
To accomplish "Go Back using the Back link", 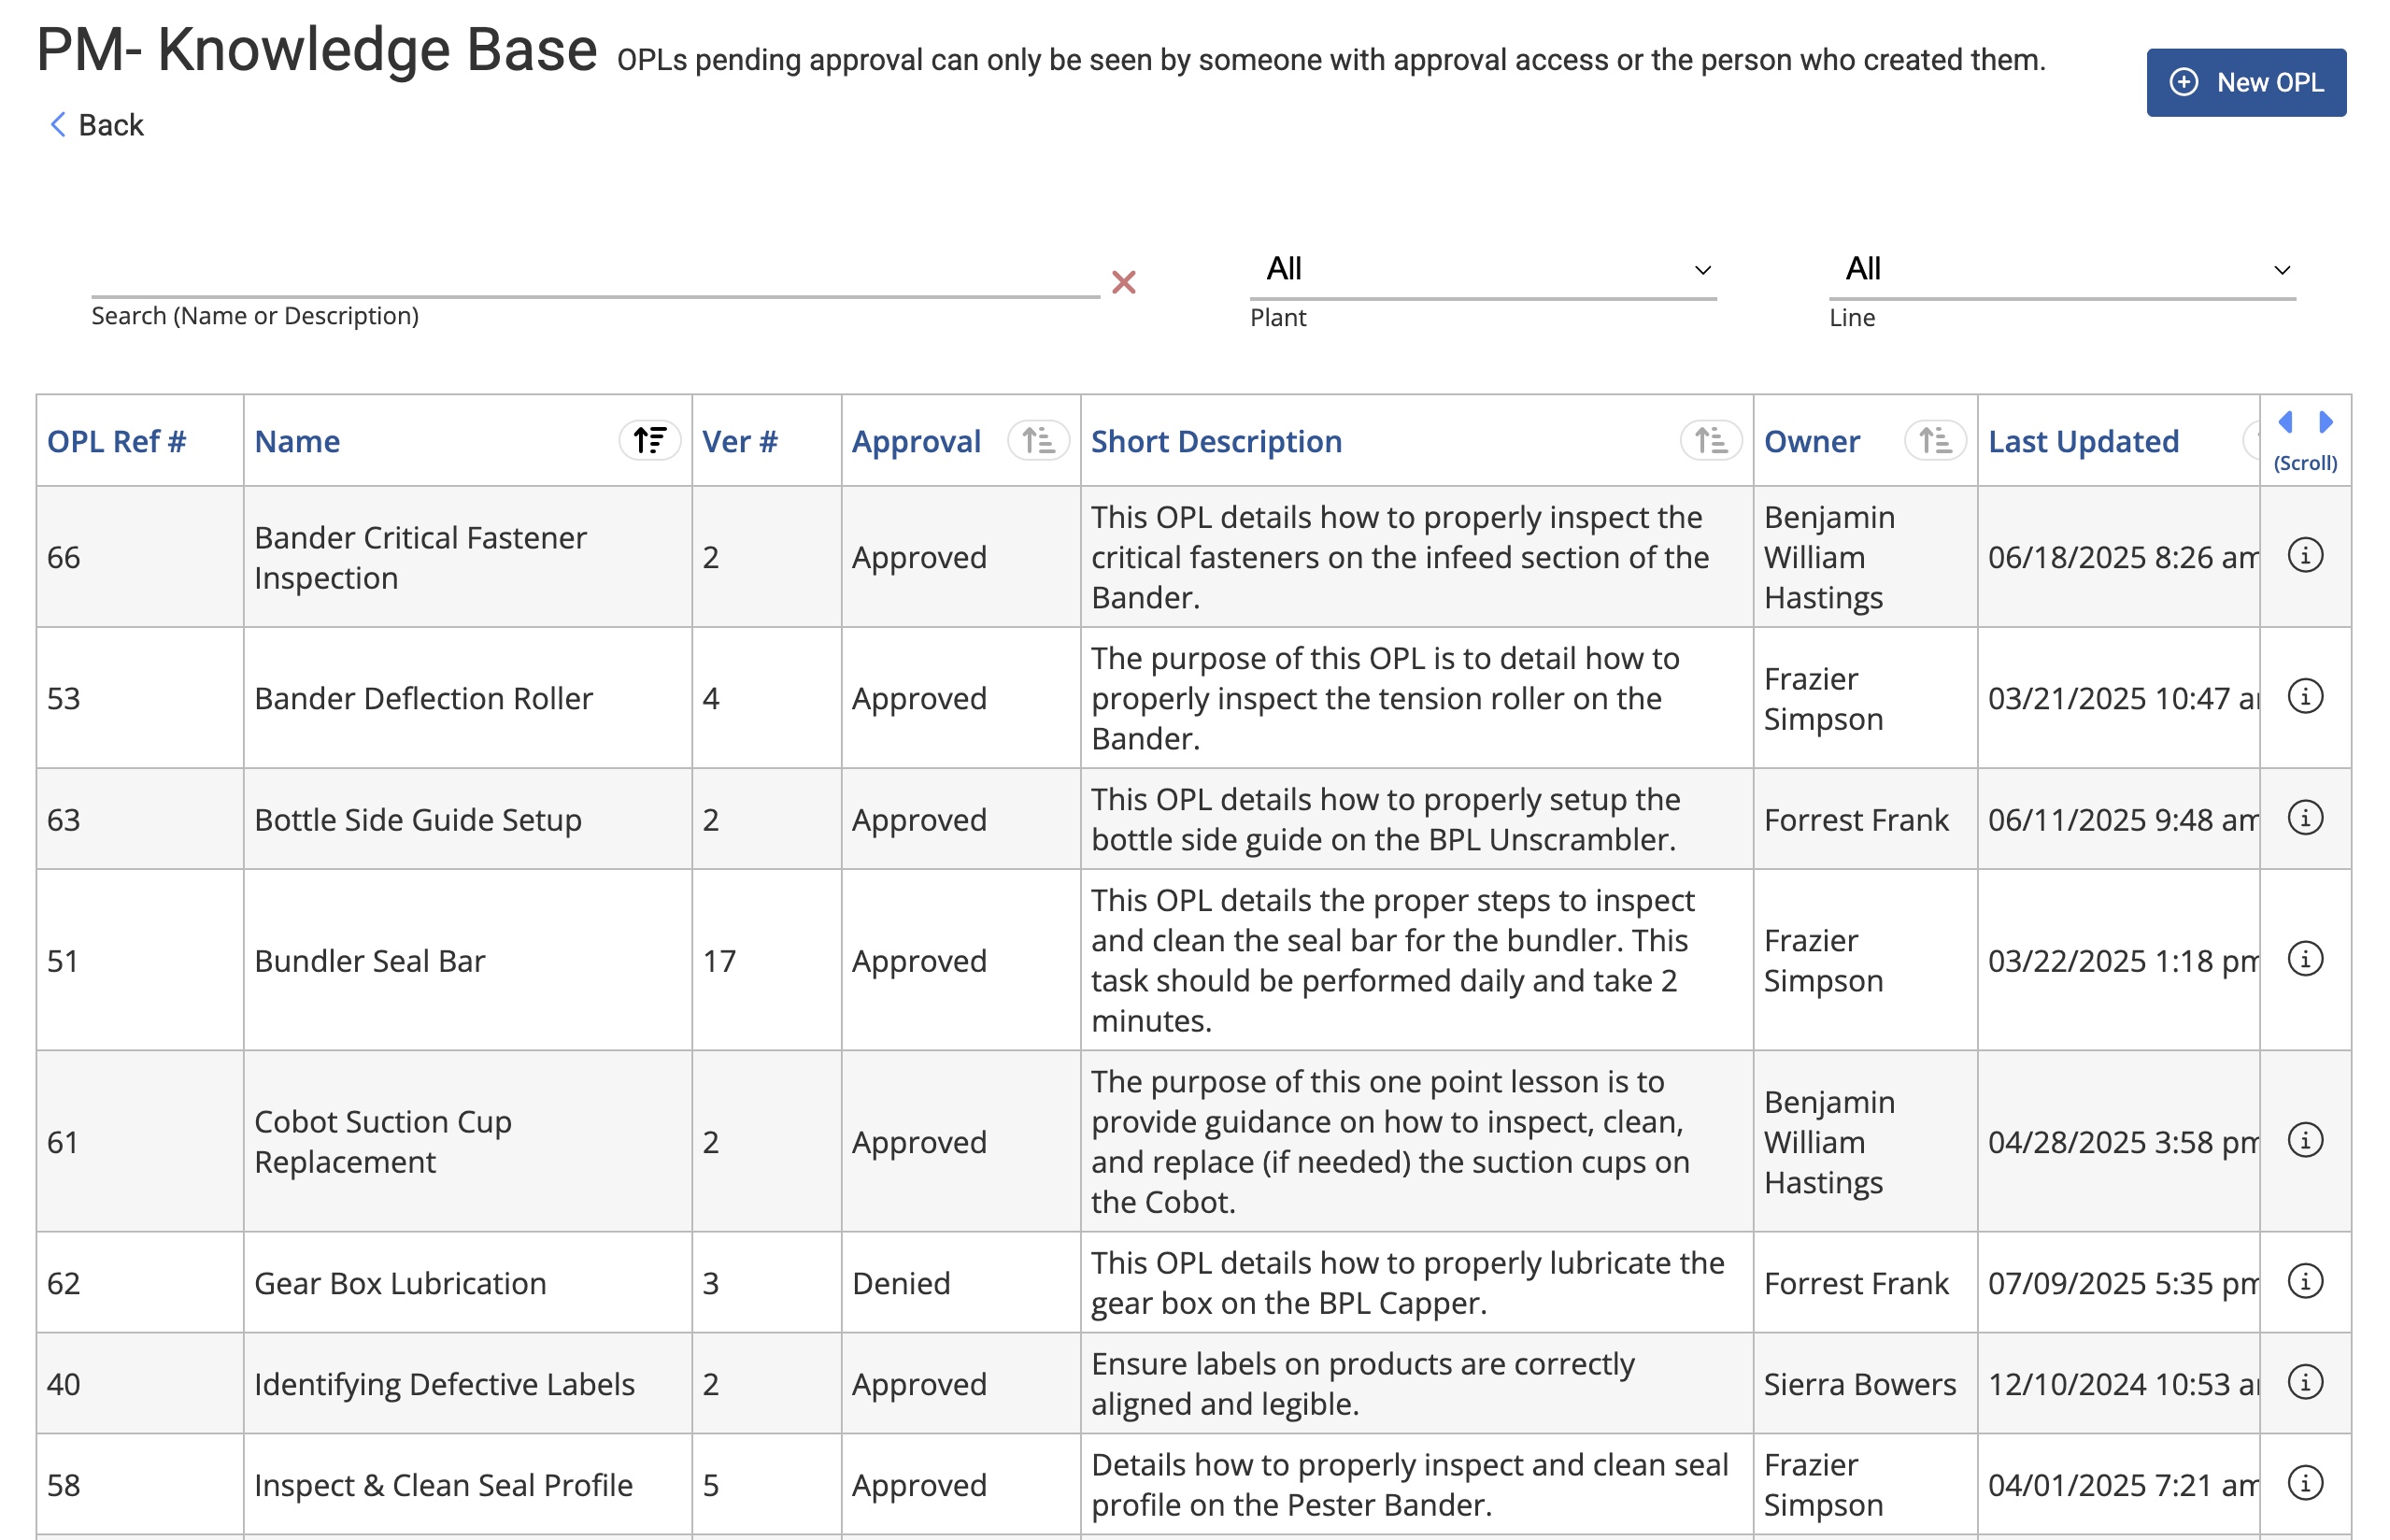I will tap(97, 125).
